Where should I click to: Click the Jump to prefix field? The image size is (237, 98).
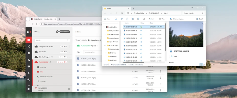(x=92, y=52)
